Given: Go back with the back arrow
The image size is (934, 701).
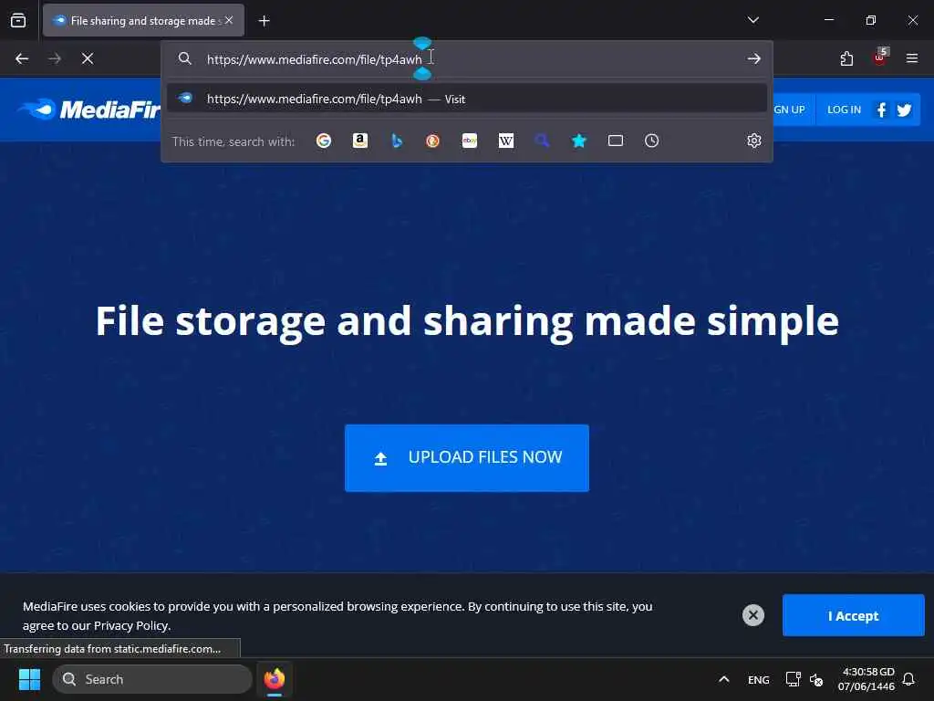Looking at the screenshot, I should click(22, 58).
